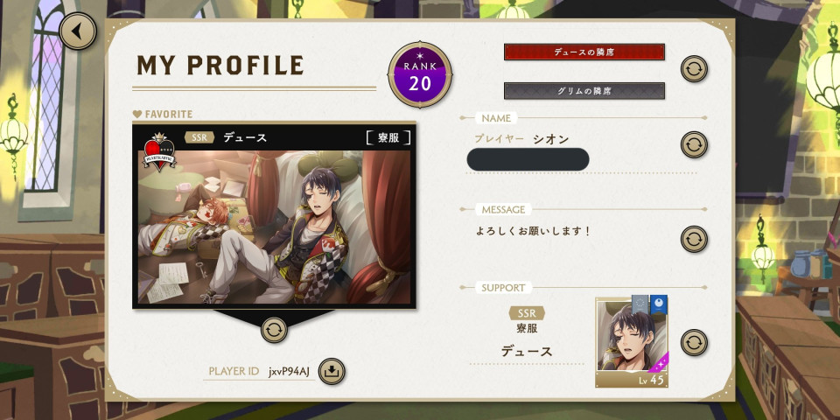Change favorite card via refresh icon below

(x=274, y=330)
